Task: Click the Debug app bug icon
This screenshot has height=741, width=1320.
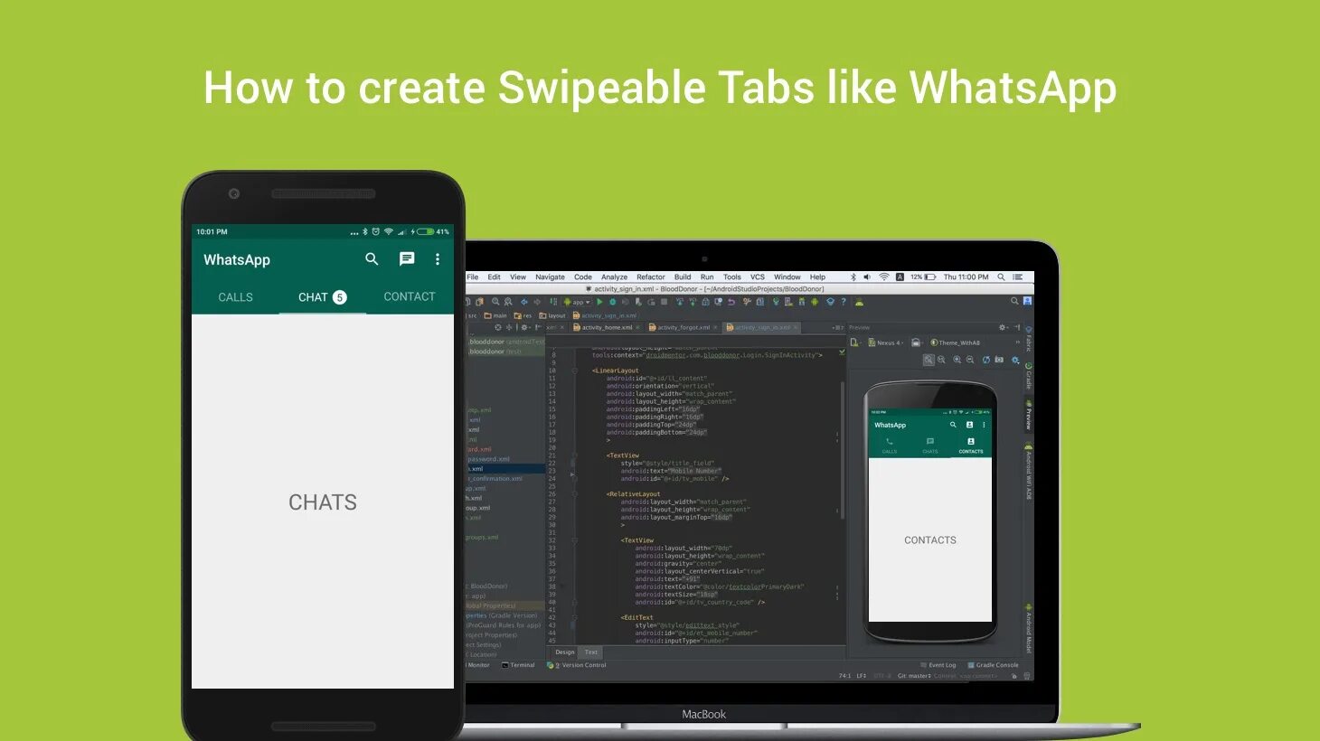Action: pyautogui.click(x=612, y=302)
